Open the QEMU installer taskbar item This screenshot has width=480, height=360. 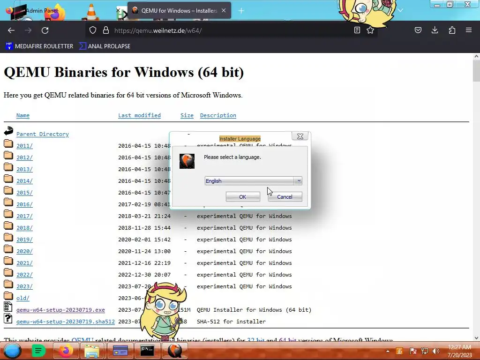coord(175,351)
